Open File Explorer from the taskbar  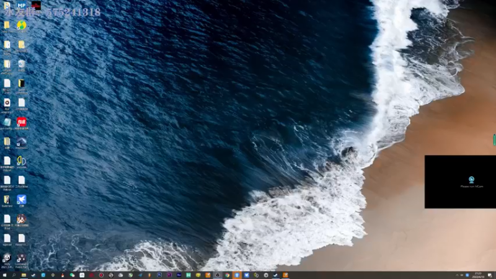[24, 275]
